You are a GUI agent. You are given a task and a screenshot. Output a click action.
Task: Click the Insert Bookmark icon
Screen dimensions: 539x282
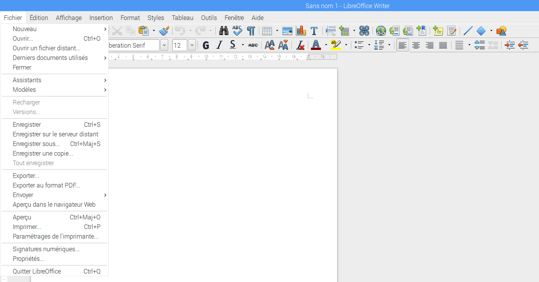[421, 31]
